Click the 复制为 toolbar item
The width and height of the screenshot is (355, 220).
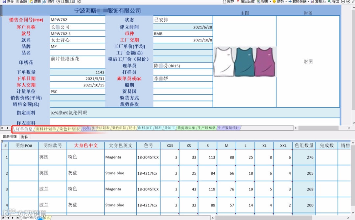(318, 1)
